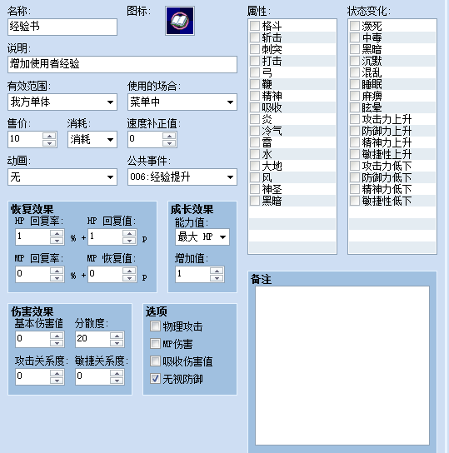Lower MP 恢复值 with down arrow

129,278
